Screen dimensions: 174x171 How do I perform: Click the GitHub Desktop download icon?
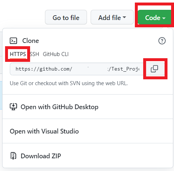(x=13, y=107)
